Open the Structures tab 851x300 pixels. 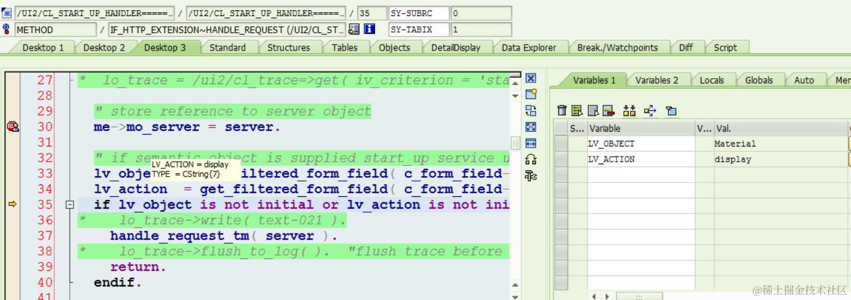click(288, 47)
